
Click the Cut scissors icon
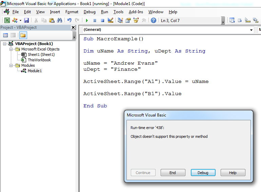pyautogui.click(x=36, y=20)
